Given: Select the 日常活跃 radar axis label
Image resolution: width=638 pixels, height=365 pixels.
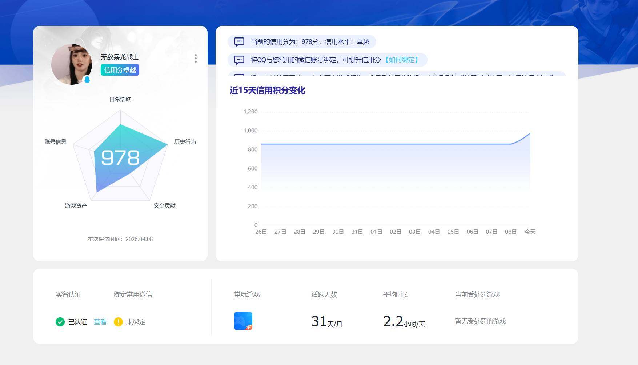Looking at the screenshot, I should tap(120, 100).
